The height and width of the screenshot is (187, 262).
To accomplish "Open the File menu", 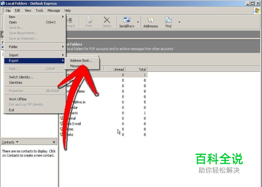I will pyautogui.click(x=8, y=11).
